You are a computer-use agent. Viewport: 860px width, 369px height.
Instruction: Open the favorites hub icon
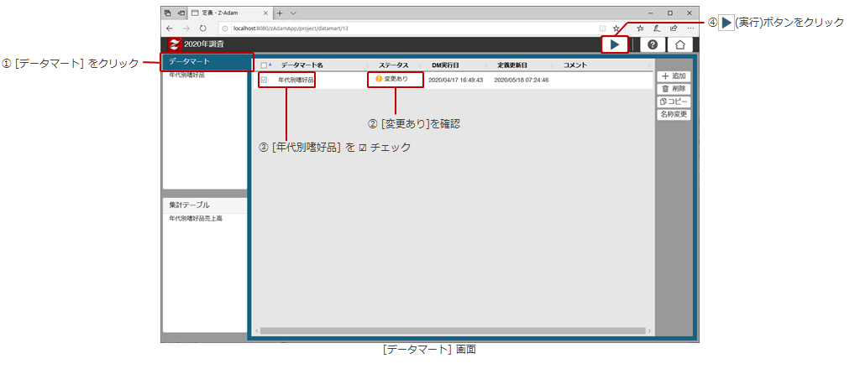pos(640,28)
